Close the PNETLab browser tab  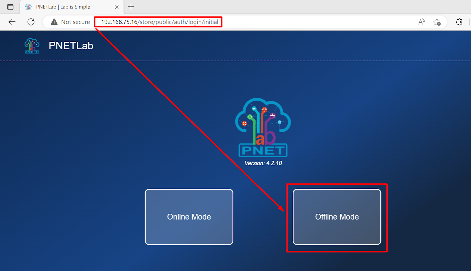pyautogui.click(x=117, y=7)
